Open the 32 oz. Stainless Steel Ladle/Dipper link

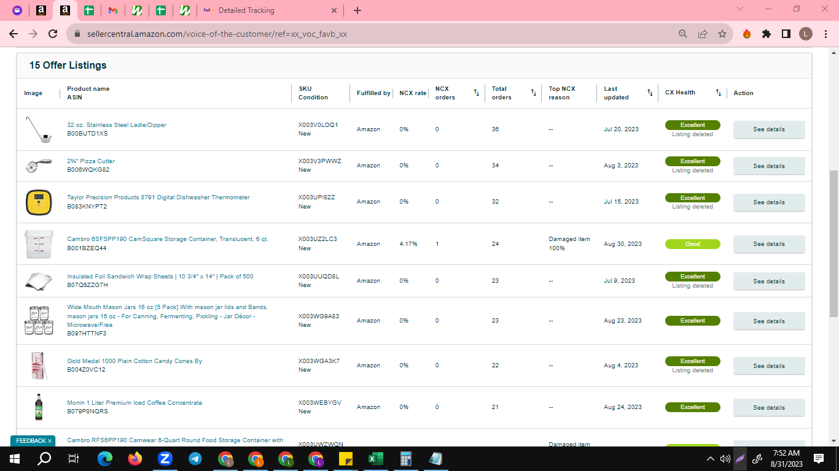click(x=117, y=125)
